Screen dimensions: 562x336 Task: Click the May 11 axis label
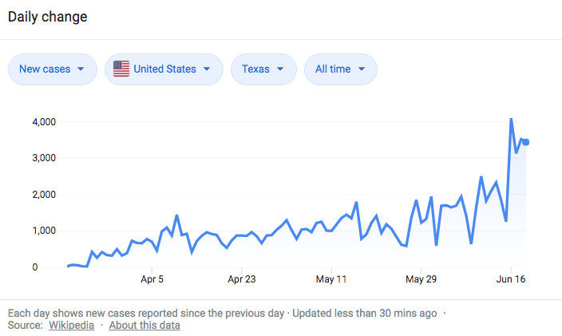pyautogui.click(x=331, y=279)
